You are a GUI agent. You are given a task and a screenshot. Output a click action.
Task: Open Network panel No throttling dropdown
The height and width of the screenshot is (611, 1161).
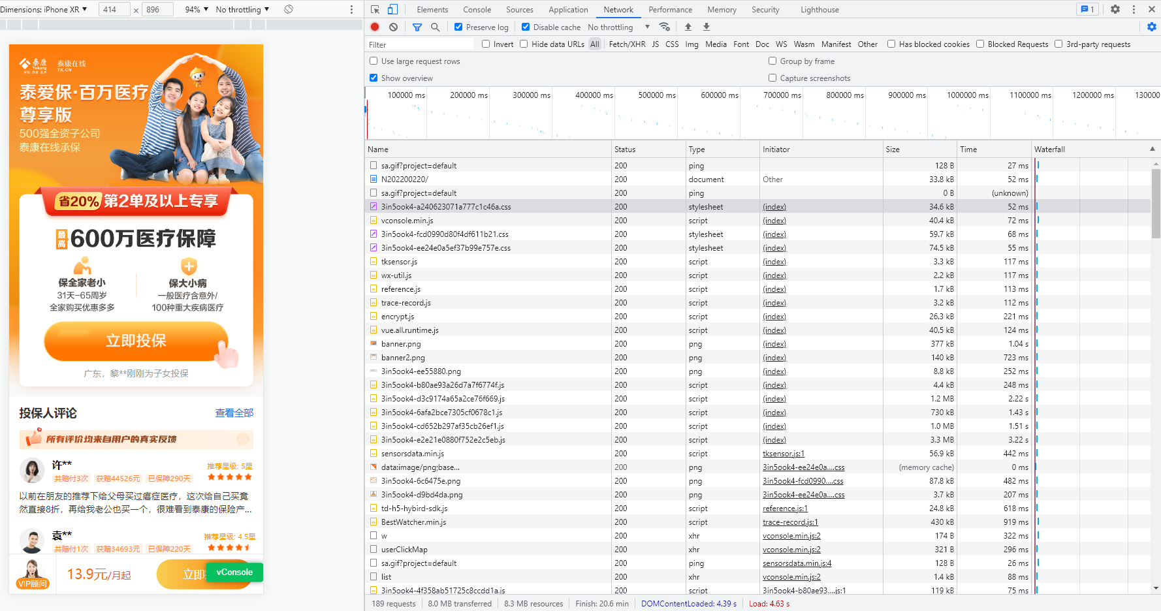coord(618,27)
